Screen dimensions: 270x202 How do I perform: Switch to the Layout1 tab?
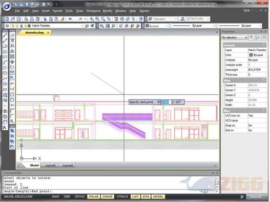[x=50, y=166]
